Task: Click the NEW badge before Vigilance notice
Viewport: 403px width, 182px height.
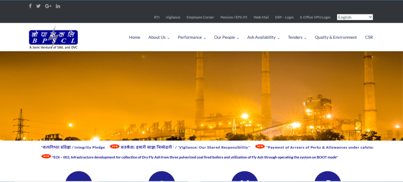Action: tap(114, 147)
